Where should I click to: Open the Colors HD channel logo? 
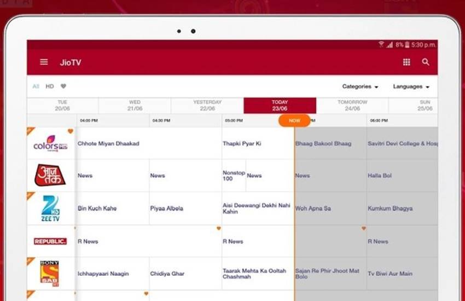pyautogui.click(x=50, y=144)
